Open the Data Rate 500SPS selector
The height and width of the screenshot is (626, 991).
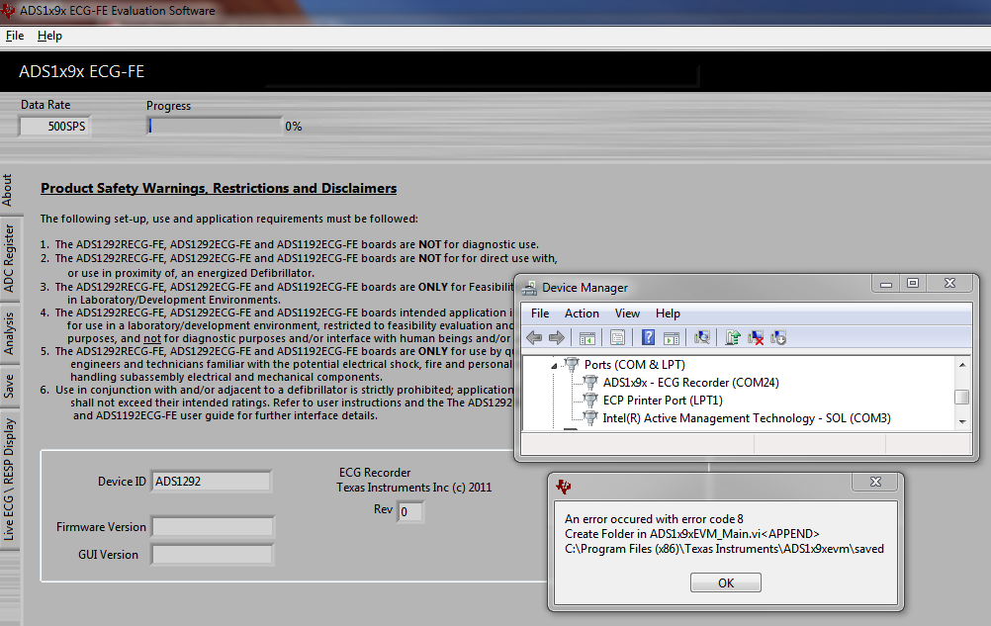(55, 126)
